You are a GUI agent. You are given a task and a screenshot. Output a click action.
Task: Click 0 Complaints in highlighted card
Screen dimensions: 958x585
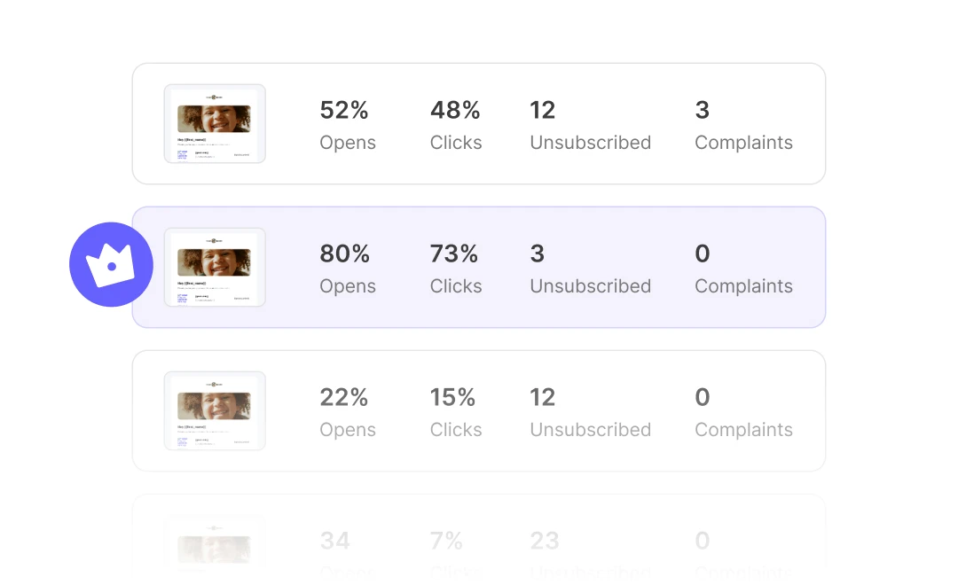click(743, 269)
